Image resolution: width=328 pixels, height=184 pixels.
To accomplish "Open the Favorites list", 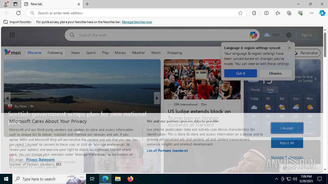I will click(x=278, y=13).
